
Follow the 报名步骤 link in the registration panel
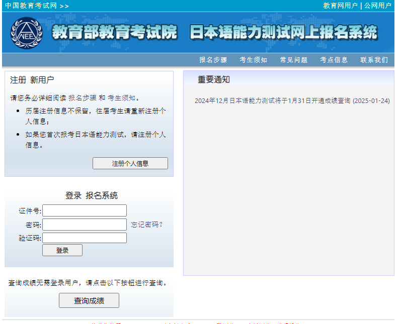(82, 98)
